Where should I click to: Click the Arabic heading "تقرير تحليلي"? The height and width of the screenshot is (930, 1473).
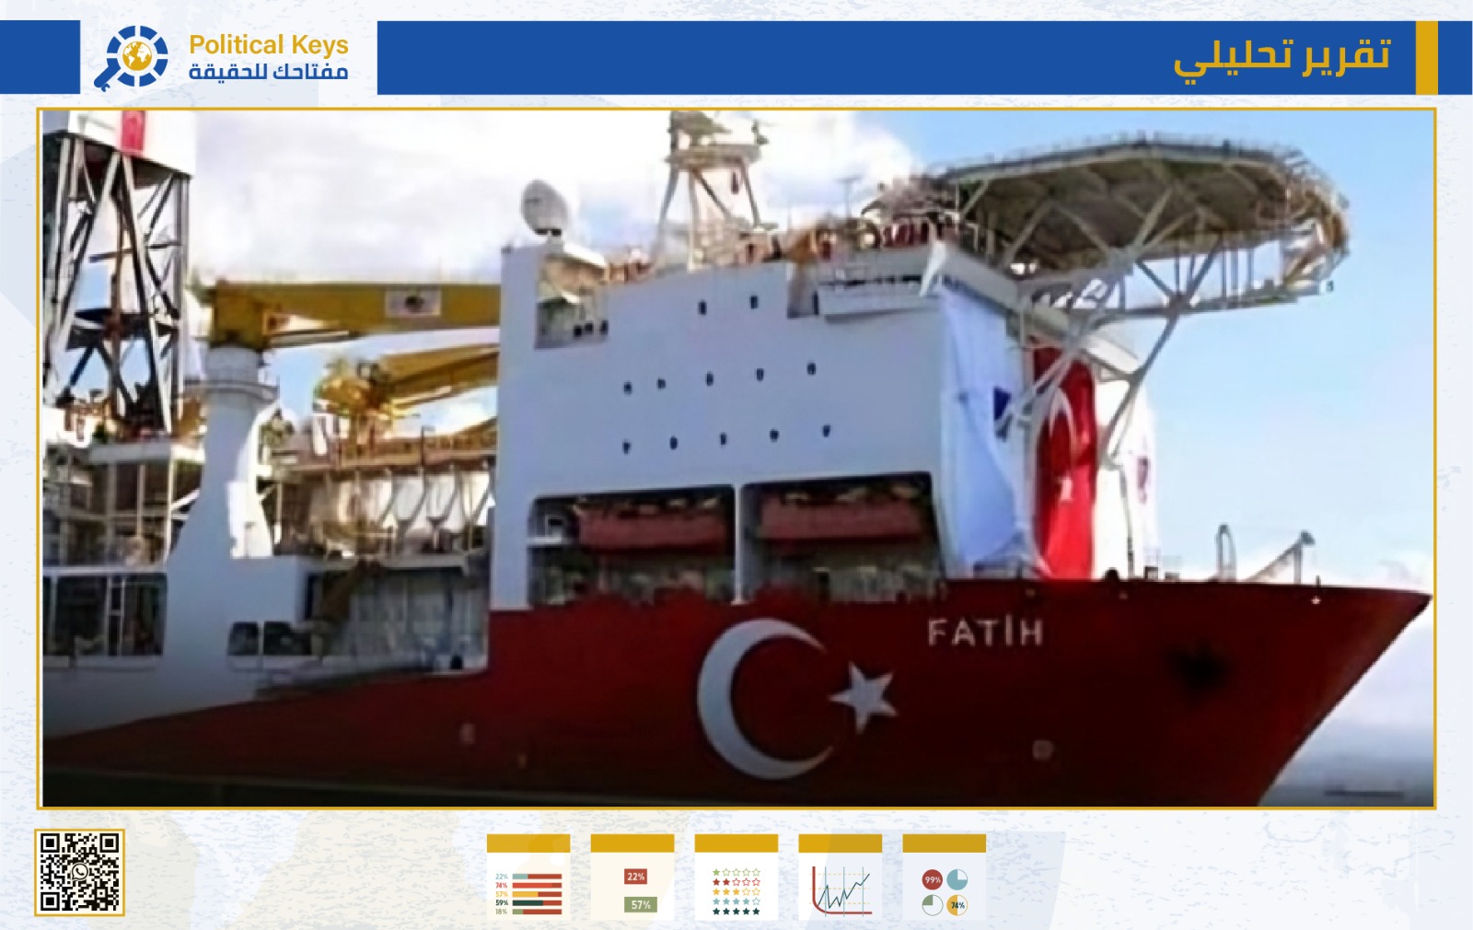pyautogui.click(x=1281, y=57)
